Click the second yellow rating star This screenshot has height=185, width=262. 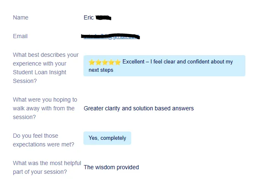click(x=98, y=62)
